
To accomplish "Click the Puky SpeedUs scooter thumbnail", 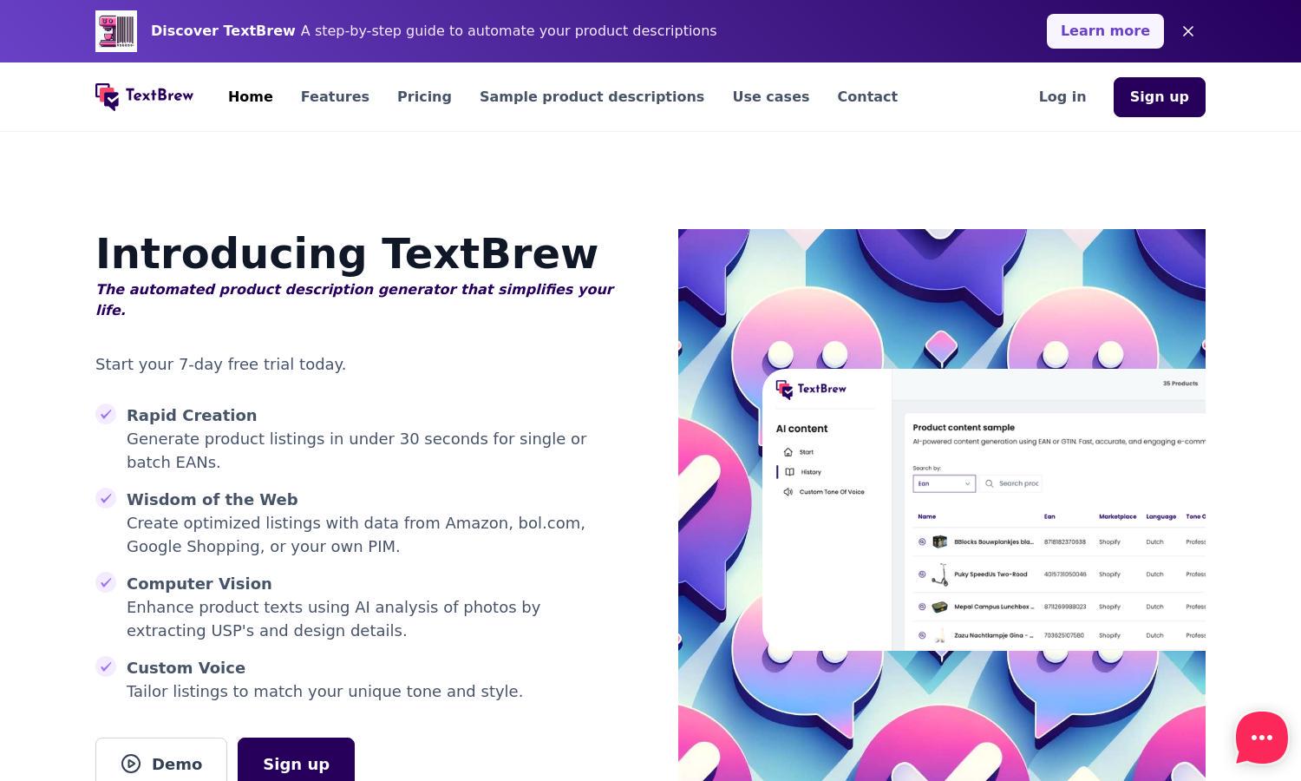I will point(940,574).
